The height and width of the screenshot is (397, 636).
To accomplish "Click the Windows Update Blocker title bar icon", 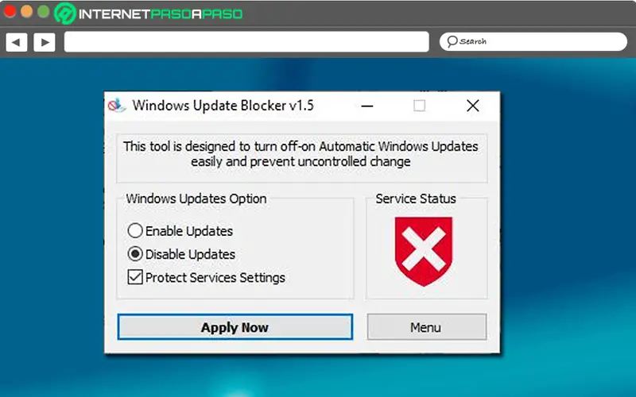I will pyautogui.click(x=117, y=106).
